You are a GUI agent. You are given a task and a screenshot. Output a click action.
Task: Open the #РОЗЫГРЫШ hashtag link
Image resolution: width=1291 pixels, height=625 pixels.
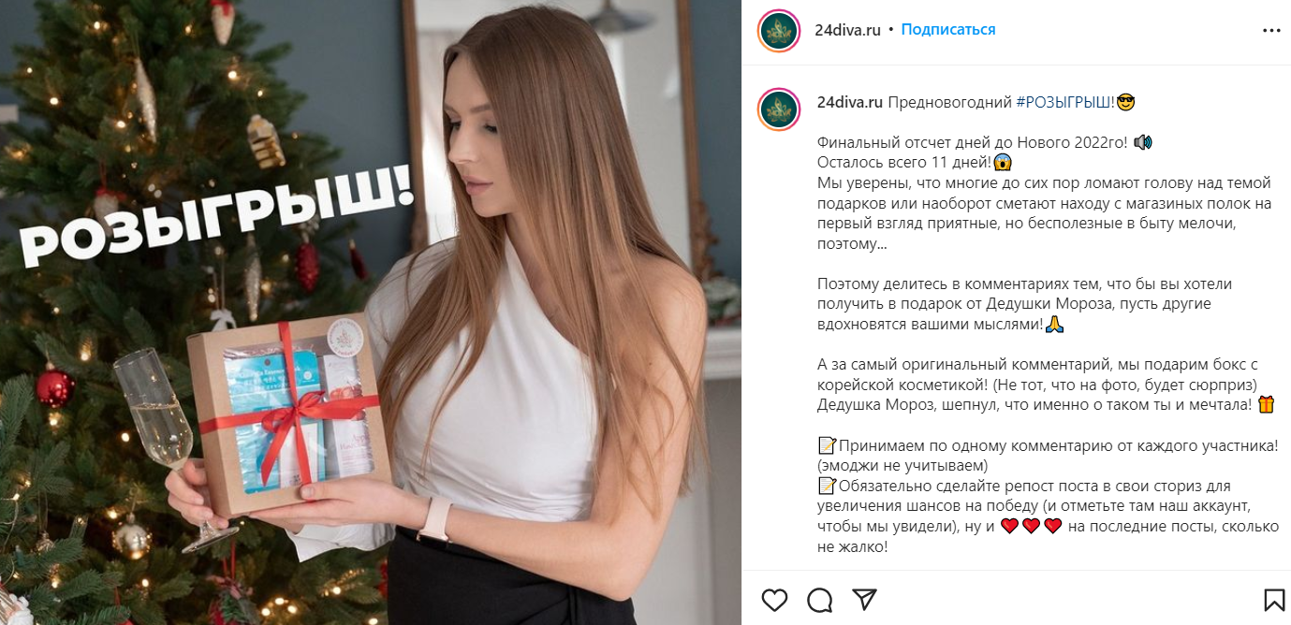coord(1065,102)
